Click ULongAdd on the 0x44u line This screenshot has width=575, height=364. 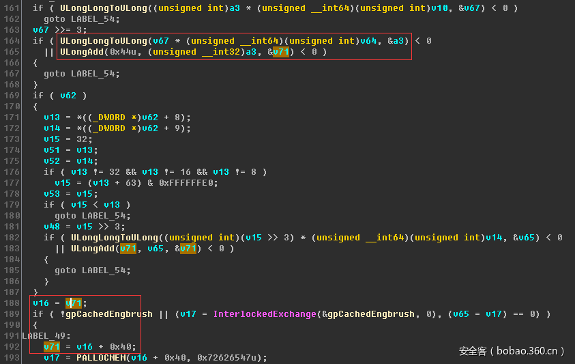click(x=81, y=52)
